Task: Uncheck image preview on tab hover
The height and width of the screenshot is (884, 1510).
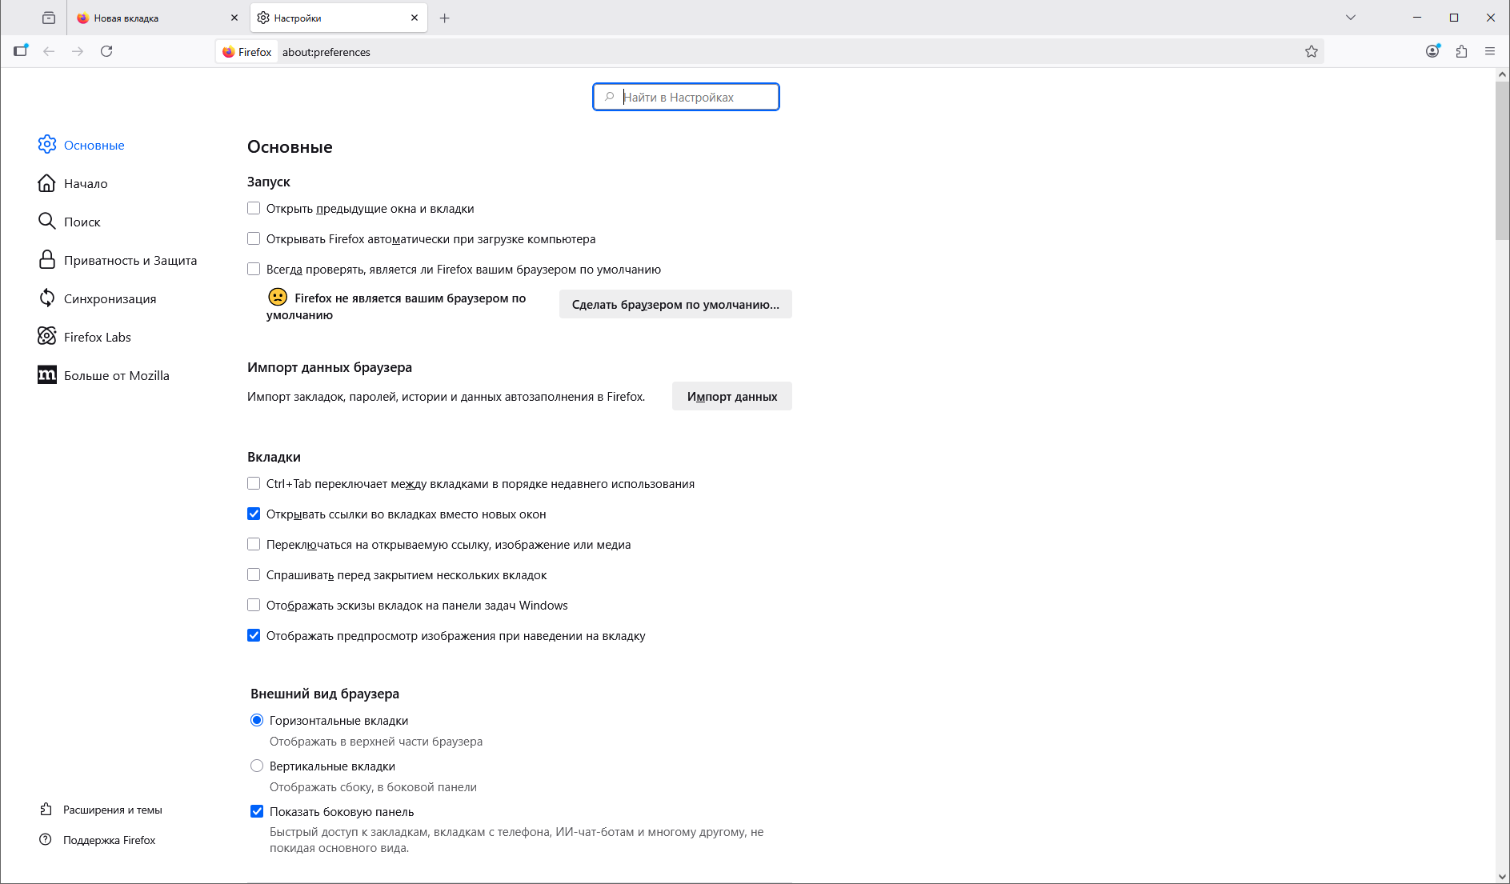Action: point(254,635)
